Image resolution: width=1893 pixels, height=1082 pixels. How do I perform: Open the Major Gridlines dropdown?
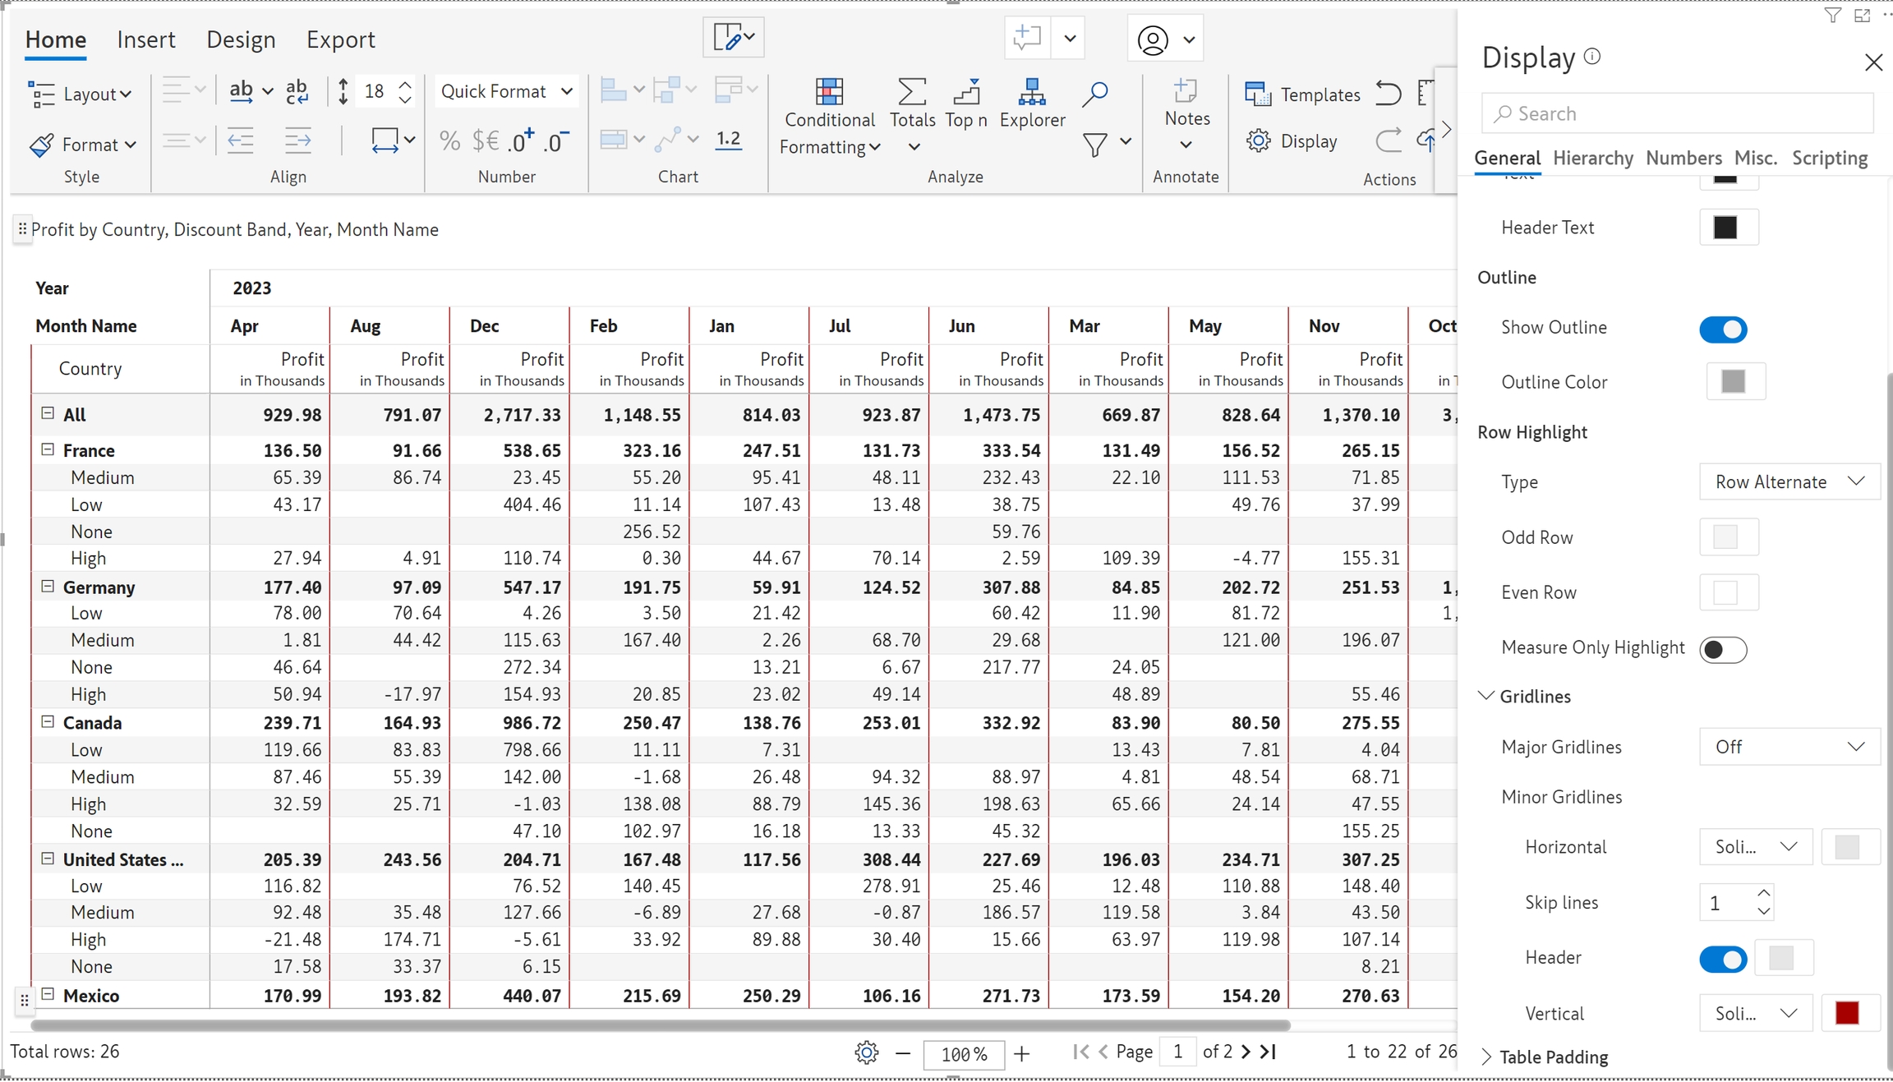pos(1788,747)
